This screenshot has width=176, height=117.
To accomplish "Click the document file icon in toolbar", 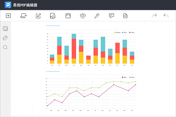I will 125,16.
